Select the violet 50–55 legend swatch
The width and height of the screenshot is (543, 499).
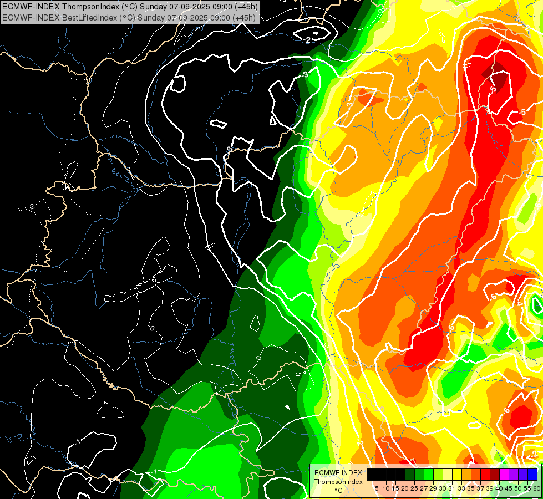point(523,474)
